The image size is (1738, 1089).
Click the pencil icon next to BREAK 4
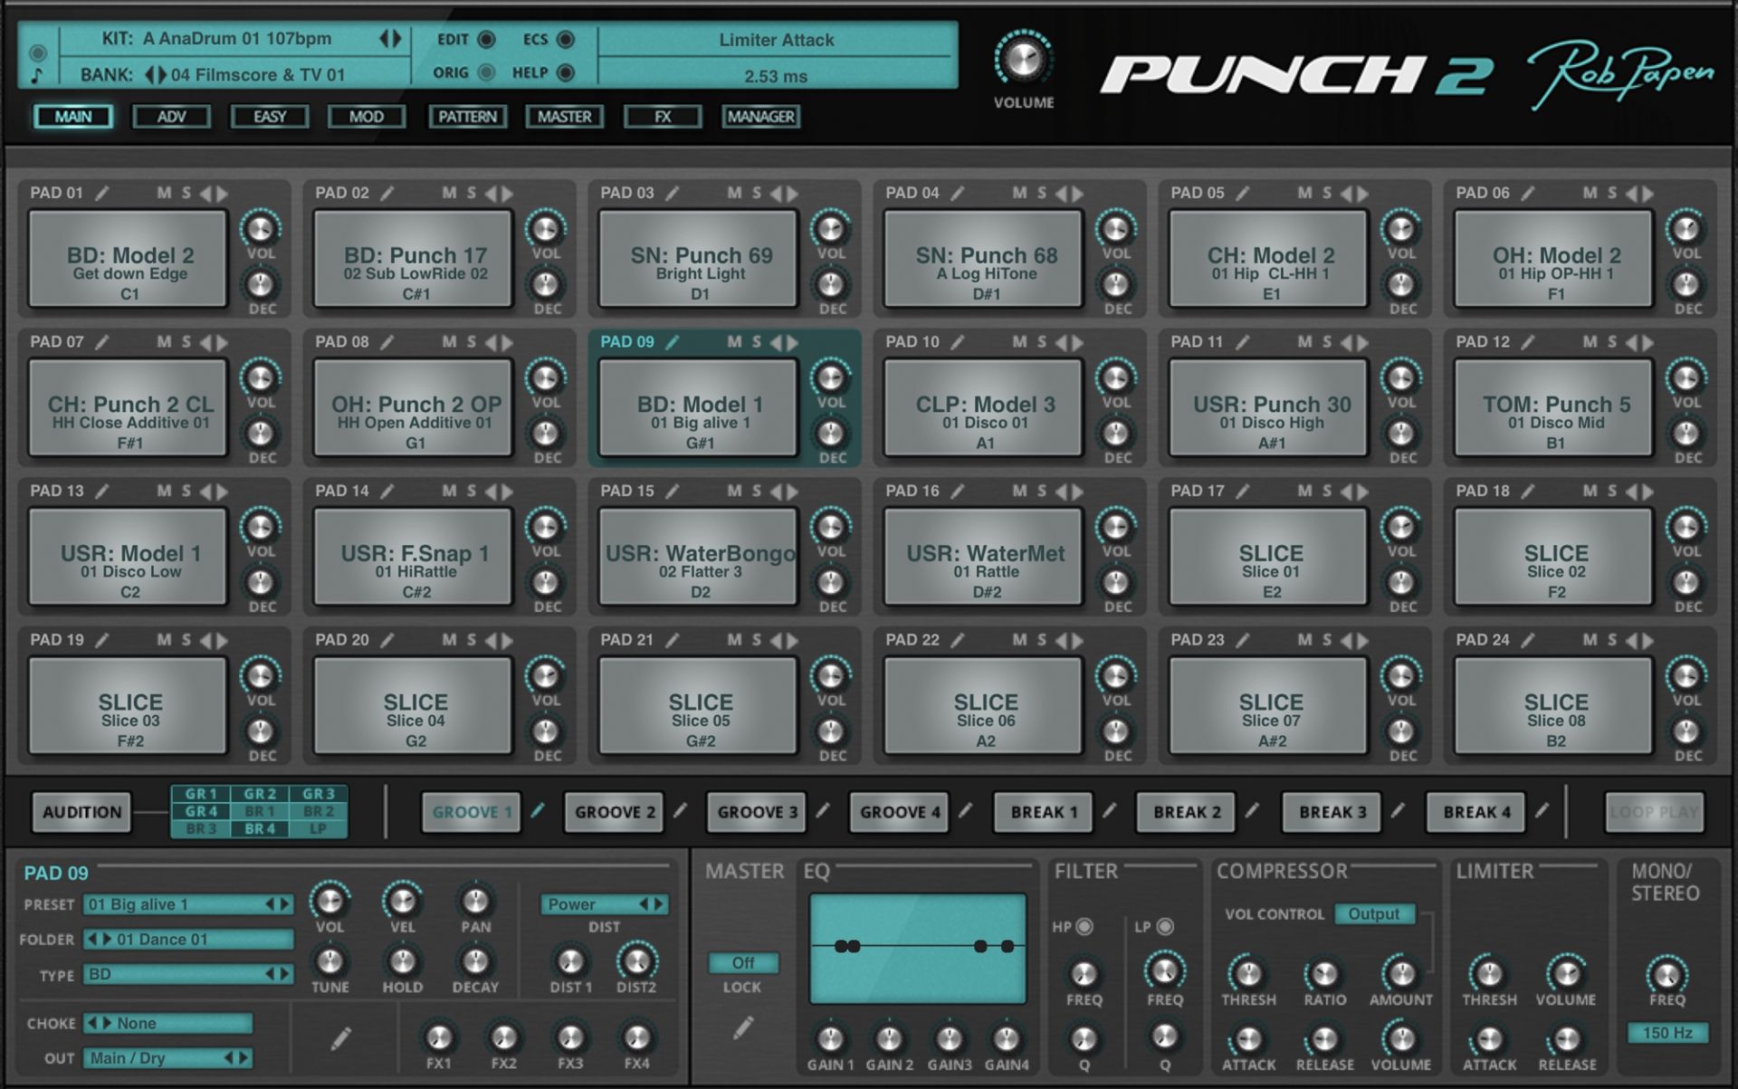tap(1542, 811)
